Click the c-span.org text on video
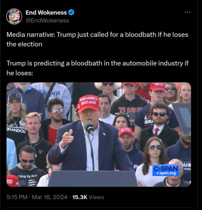The height and width of the screenshot is (210, 202). click(x=166, y=173)
